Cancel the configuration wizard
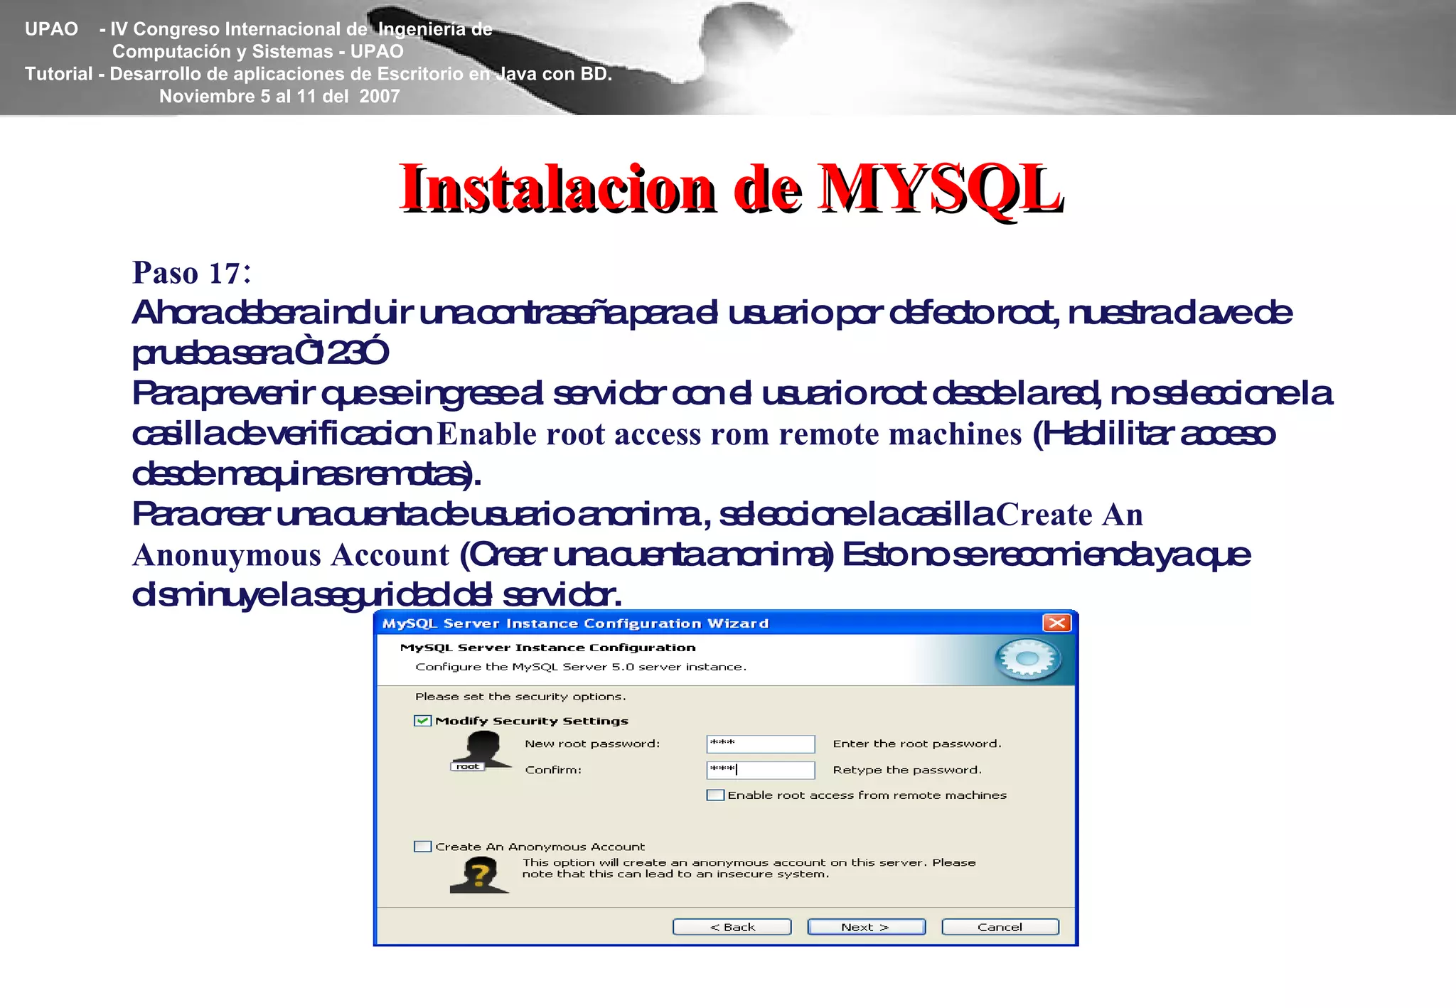 1000,927
